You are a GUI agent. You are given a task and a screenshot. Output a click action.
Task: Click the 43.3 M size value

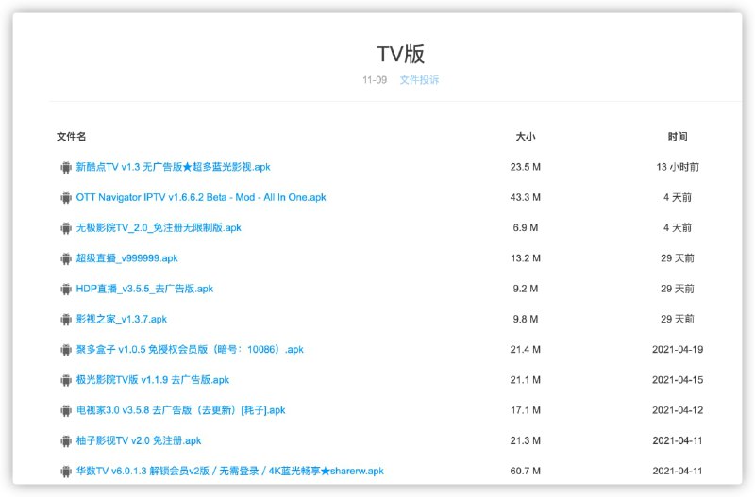pos(526,197)
